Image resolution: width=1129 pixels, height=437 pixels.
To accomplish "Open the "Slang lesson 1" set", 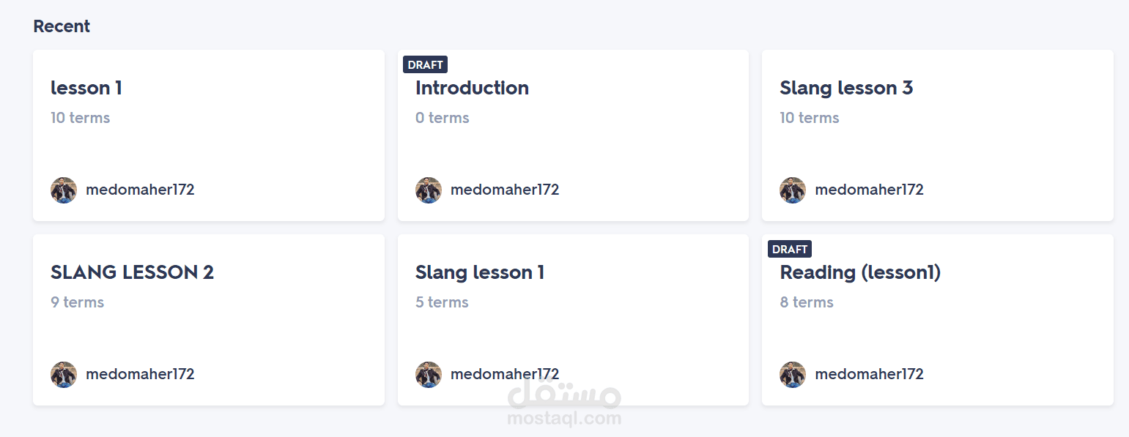I will click(x=480, y=273).
